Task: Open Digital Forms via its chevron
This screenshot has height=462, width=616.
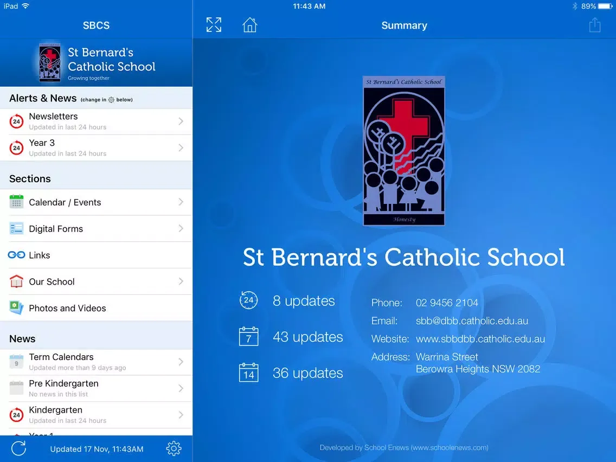Action: tap(181, 228)
